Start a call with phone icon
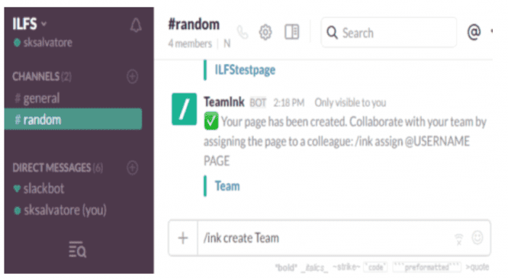508x279 pixels. [x=242, y=32]
